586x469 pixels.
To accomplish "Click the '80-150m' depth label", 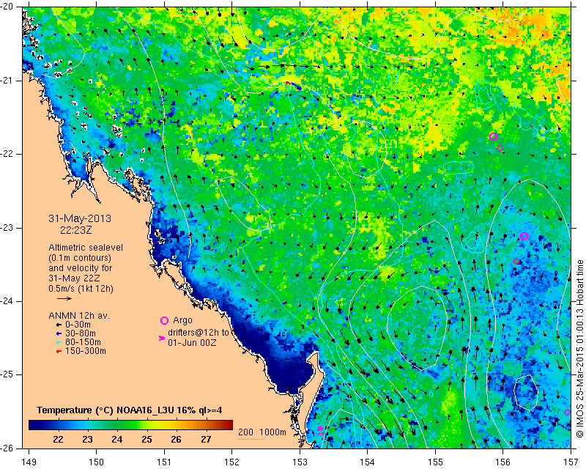I will coord(83,342).
